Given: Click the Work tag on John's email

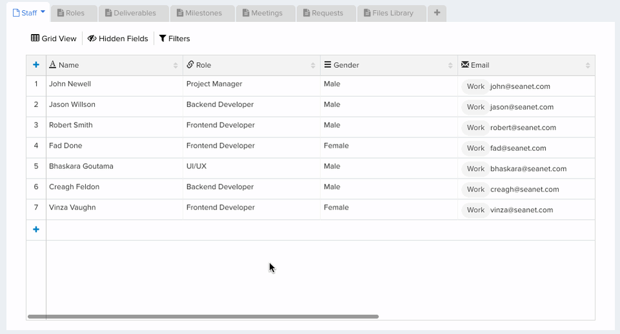Looking at the screenshot, I should [x=475, y=86].
